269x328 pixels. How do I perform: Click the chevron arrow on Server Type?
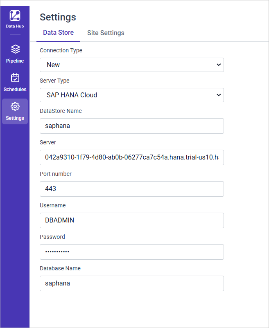218,95
